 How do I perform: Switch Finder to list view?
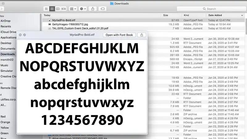pyautogui.click(x=52, y=9)
